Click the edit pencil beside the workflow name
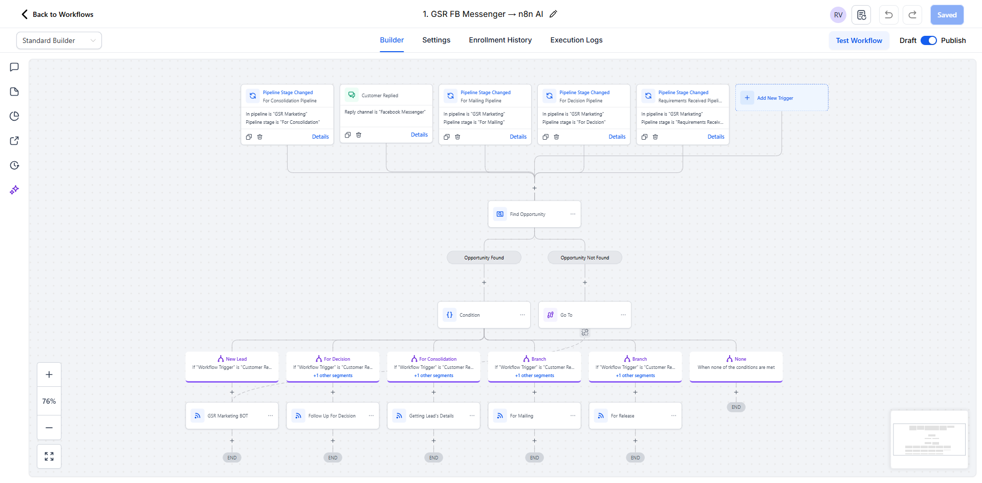Viewport: 982px width, 483px height. [x=553, y=14]
